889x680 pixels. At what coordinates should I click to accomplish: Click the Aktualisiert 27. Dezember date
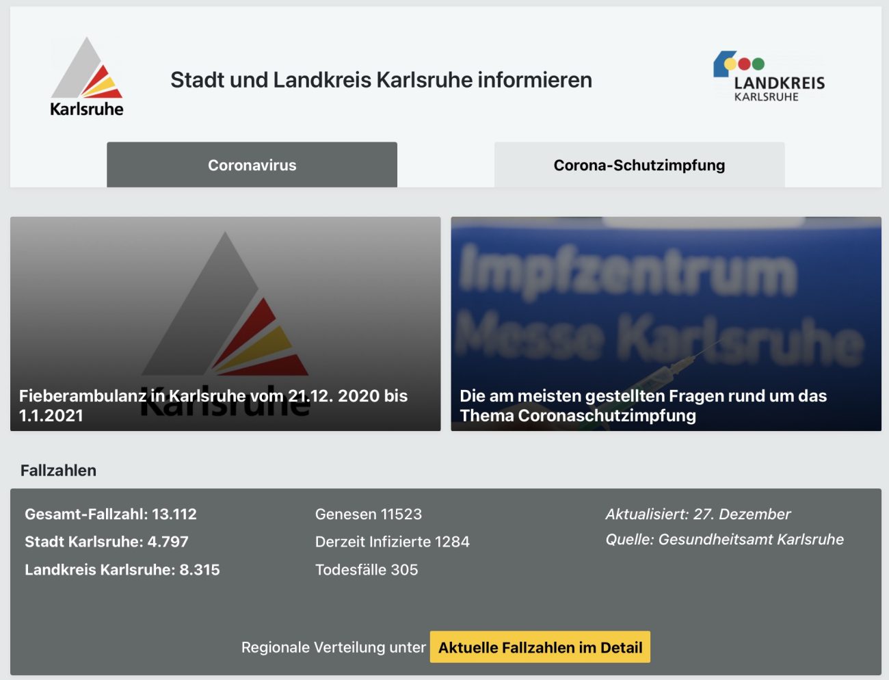pos(698,514)
